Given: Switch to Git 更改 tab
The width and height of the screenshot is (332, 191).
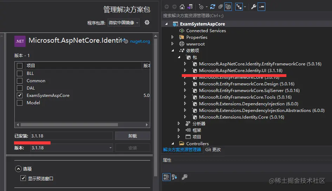Looking at the screenshot, I should coord(213,150).
